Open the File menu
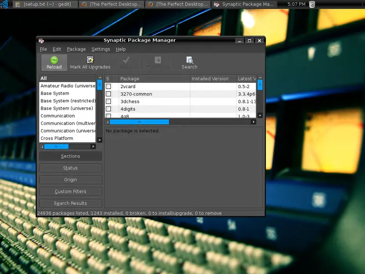The height and width of the screenshot is (274, 365). [x=43, y=49]
